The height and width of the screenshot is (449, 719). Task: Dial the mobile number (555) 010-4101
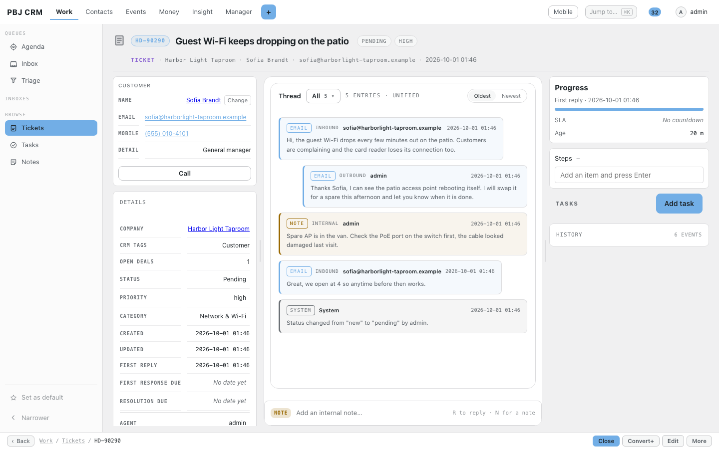pos(167,134)
